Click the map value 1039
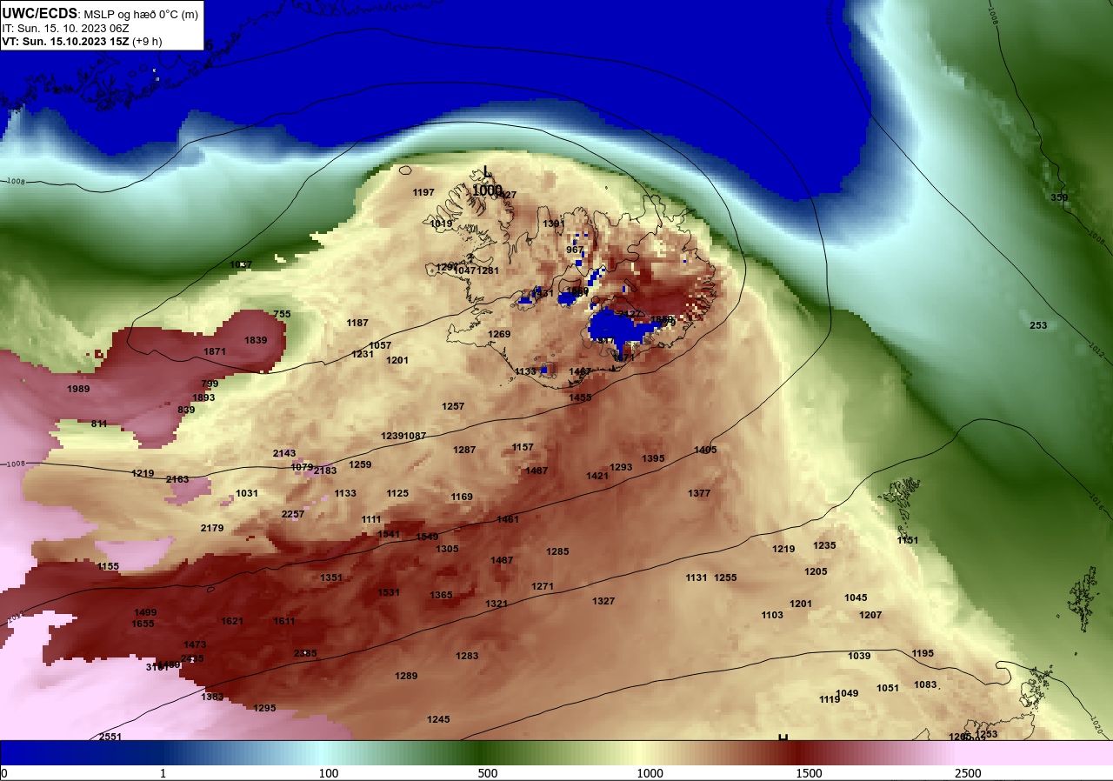1113x781 pixels. tap(859, 656)
